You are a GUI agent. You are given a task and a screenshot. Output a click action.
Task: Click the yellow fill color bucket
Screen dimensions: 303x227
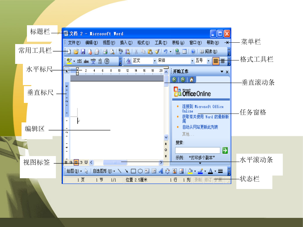pos(190,171)
